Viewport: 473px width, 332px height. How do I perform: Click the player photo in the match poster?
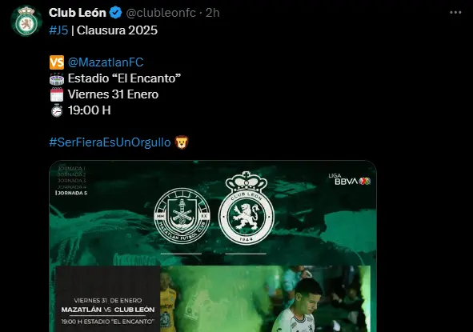[x=265, y=299]
